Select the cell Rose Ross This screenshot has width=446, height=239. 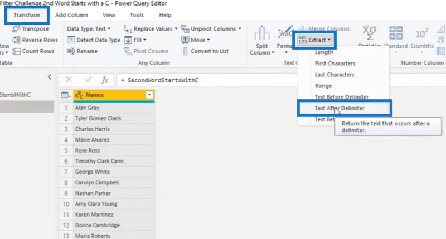(x=114, y=150)
